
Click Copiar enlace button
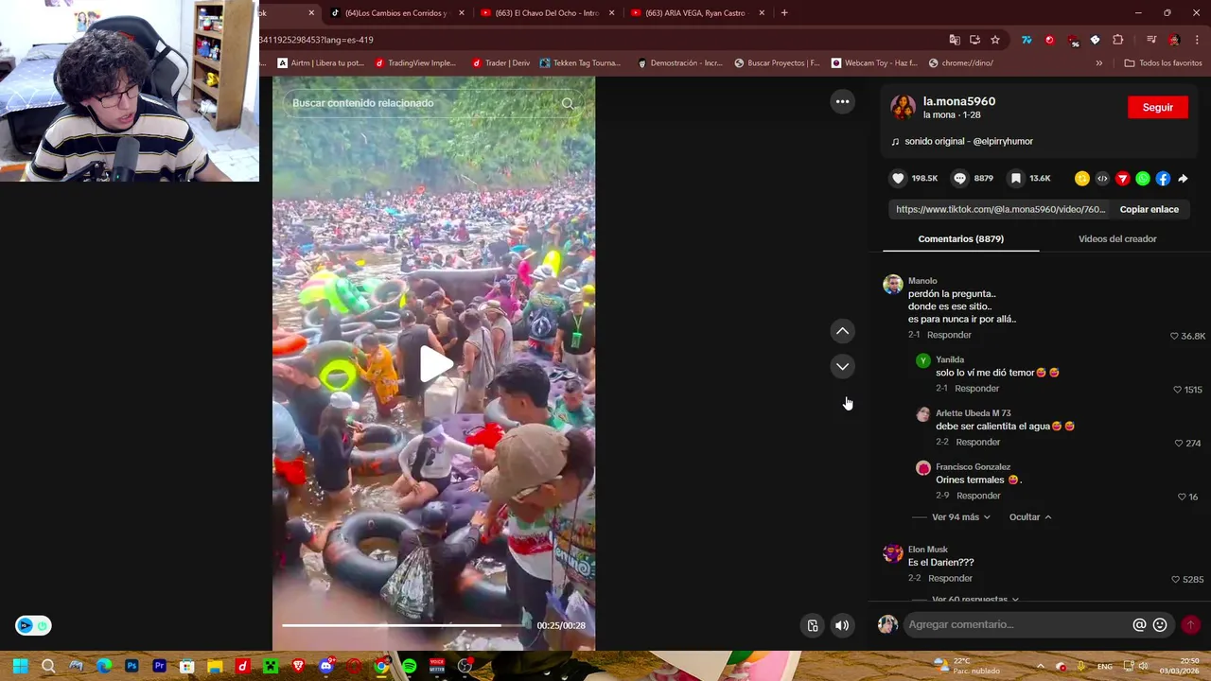[x=1149, y=209]
